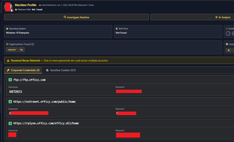Click the grid icon beside Applications Found
Image resolution: width=234 pixels, height=142 pixels.
7,44
